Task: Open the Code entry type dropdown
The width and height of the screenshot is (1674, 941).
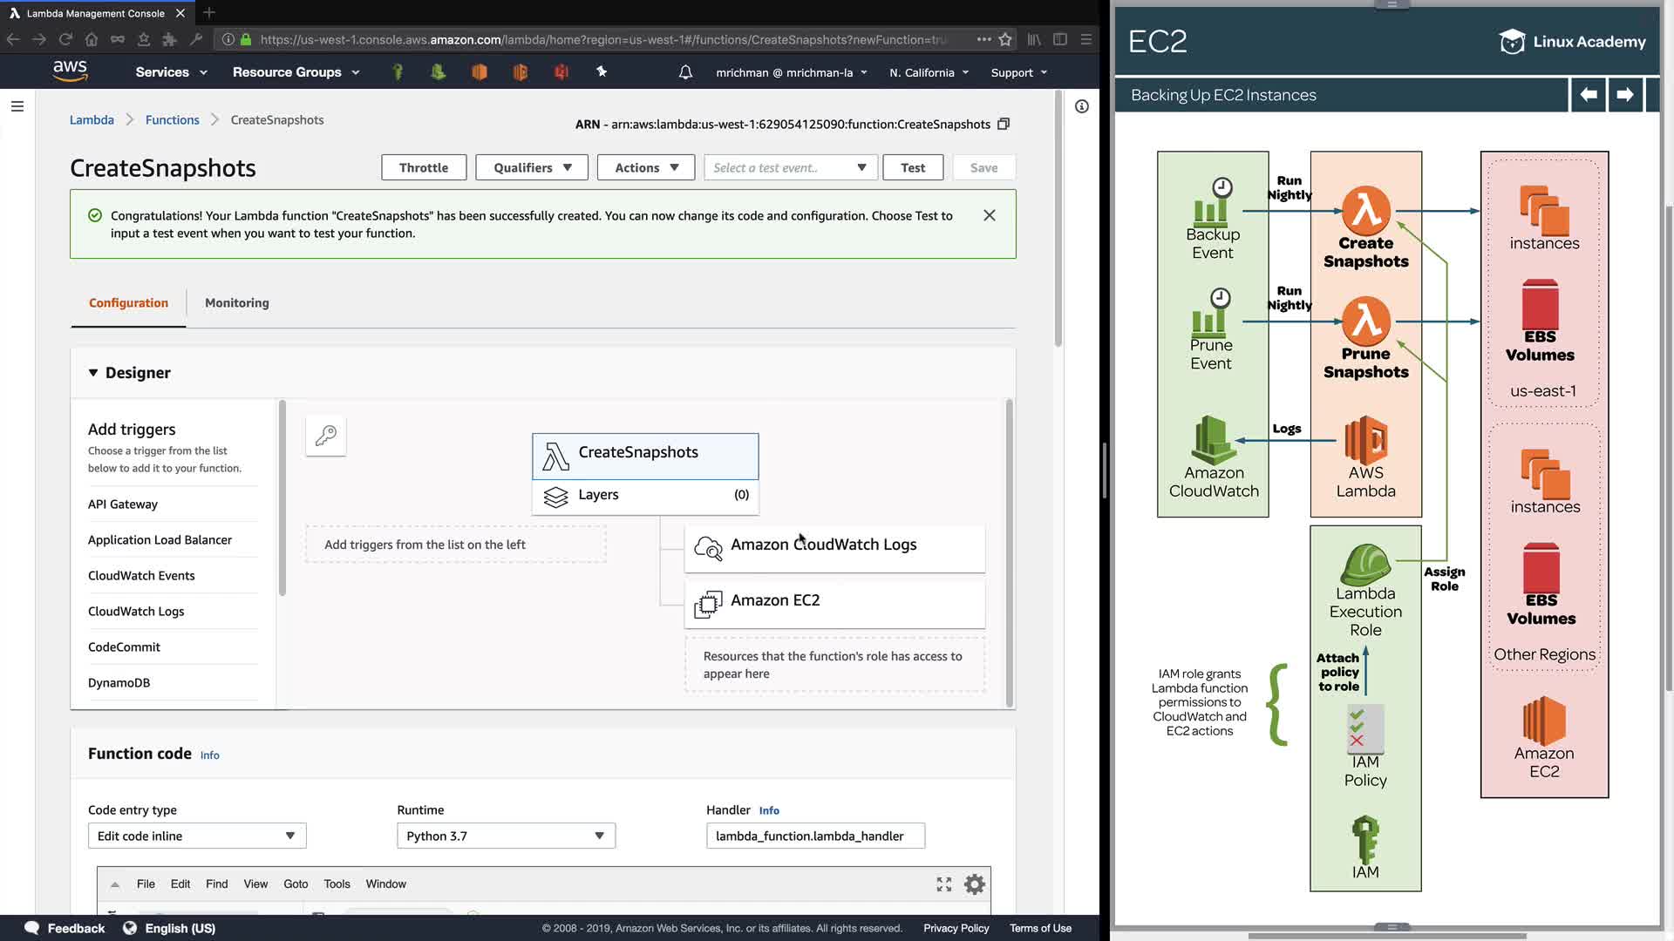Action: pyautogui.click(x=197, y=836)
